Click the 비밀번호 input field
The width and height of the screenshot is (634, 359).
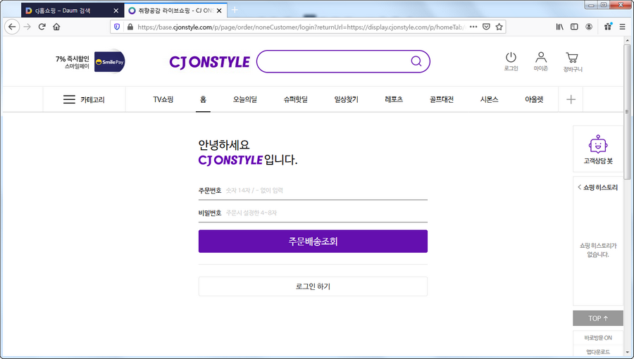coord(313,213)
